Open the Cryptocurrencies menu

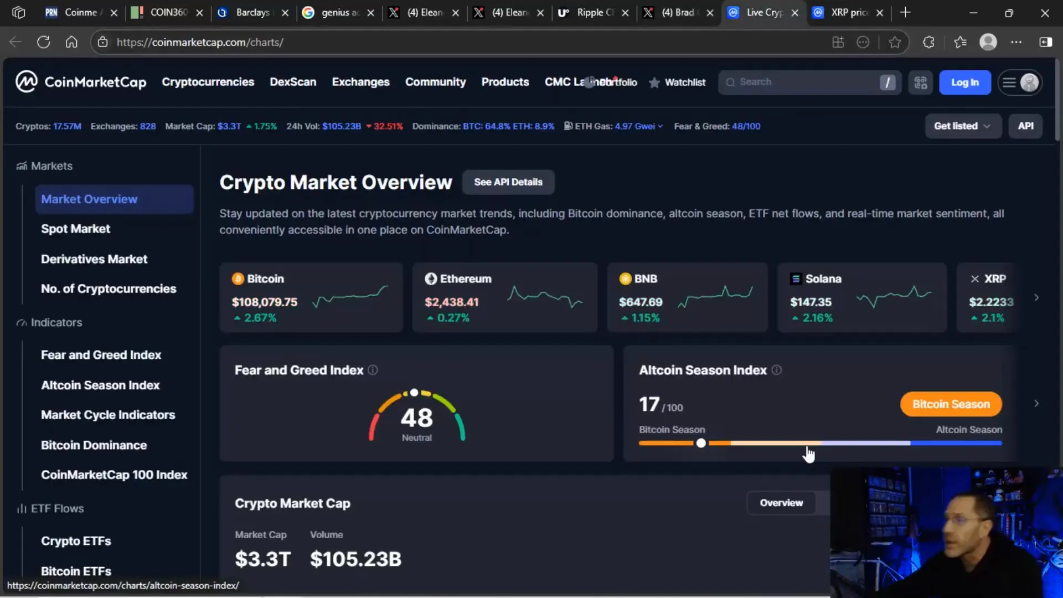pyautogui.click(x=208, y=82)
